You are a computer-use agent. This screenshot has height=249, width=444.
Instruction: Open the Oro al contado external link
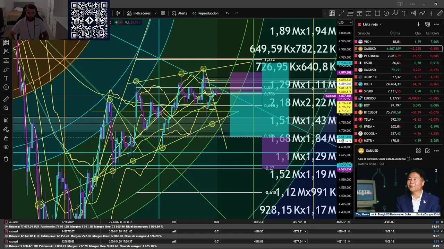point(408,159)
